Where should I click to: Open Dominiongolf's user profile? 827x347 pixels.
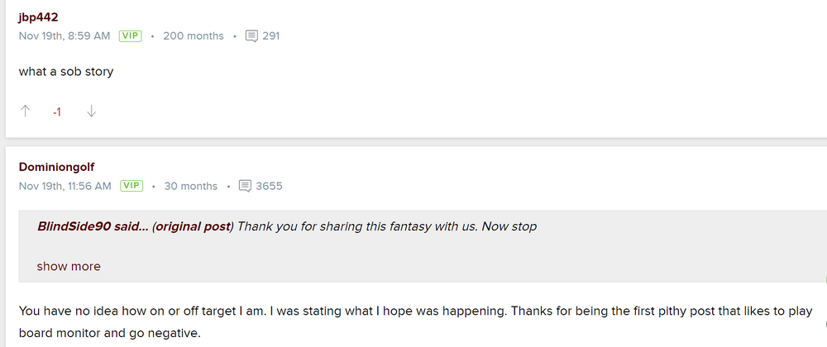tap(56, 168)
